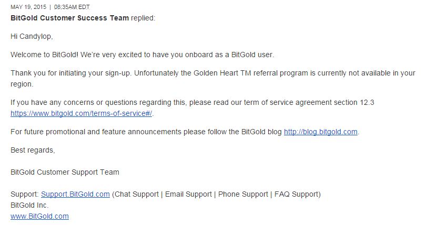
Task: Click the "Hi Candylop," greeting line
Action: [x=32, y=36]
